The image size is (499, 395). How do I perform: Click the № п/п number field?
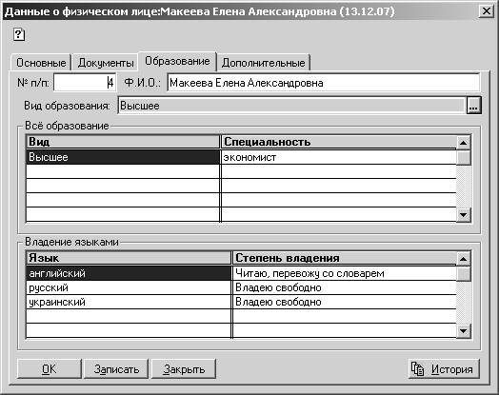click(x=85, y=83)
